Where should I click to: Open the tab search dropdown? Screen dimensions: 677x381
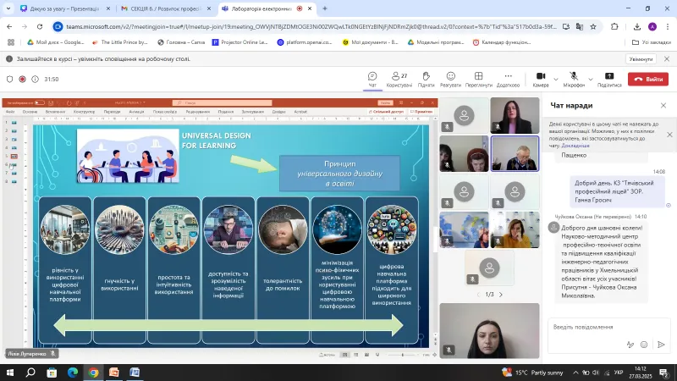click(8, 8)
